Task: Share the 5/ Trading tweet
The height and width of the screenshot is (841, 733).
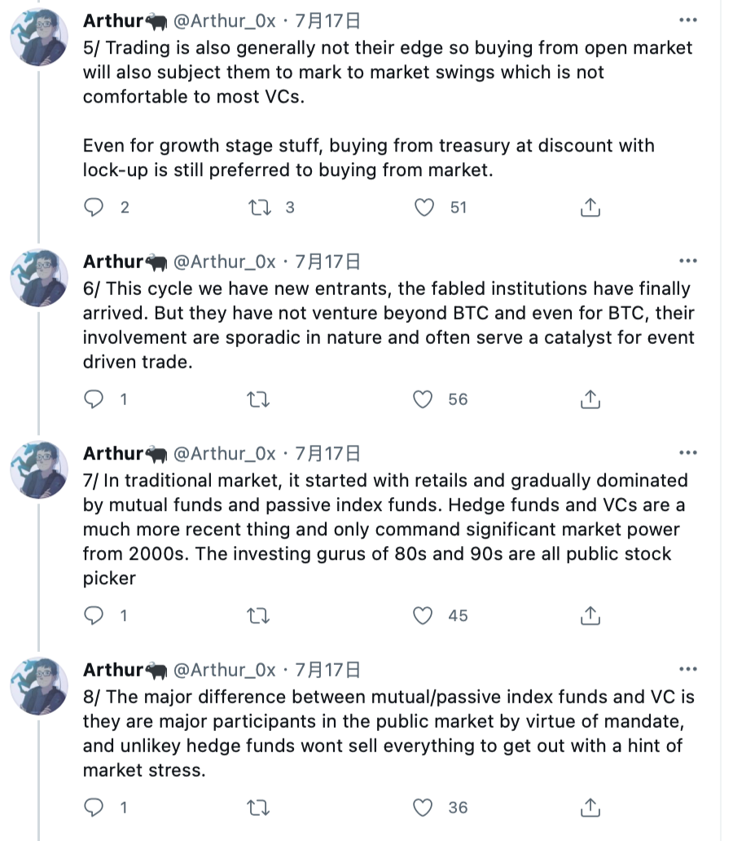Action: click(x=590, y=208)
